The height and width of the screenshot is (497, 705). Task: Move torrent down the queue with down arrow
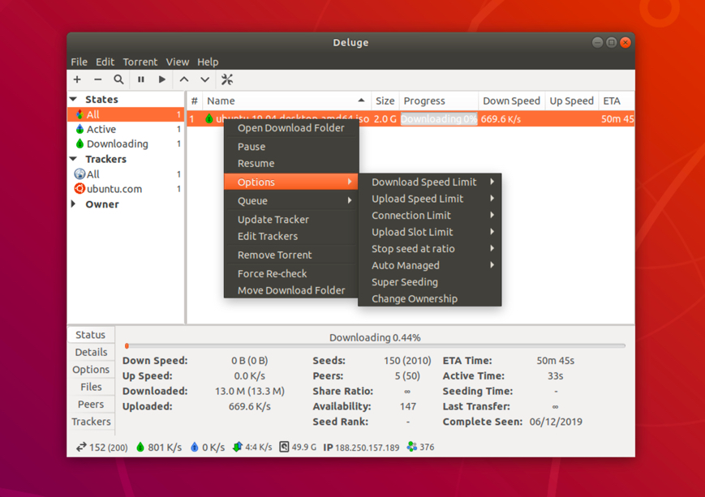click(205, 79)
